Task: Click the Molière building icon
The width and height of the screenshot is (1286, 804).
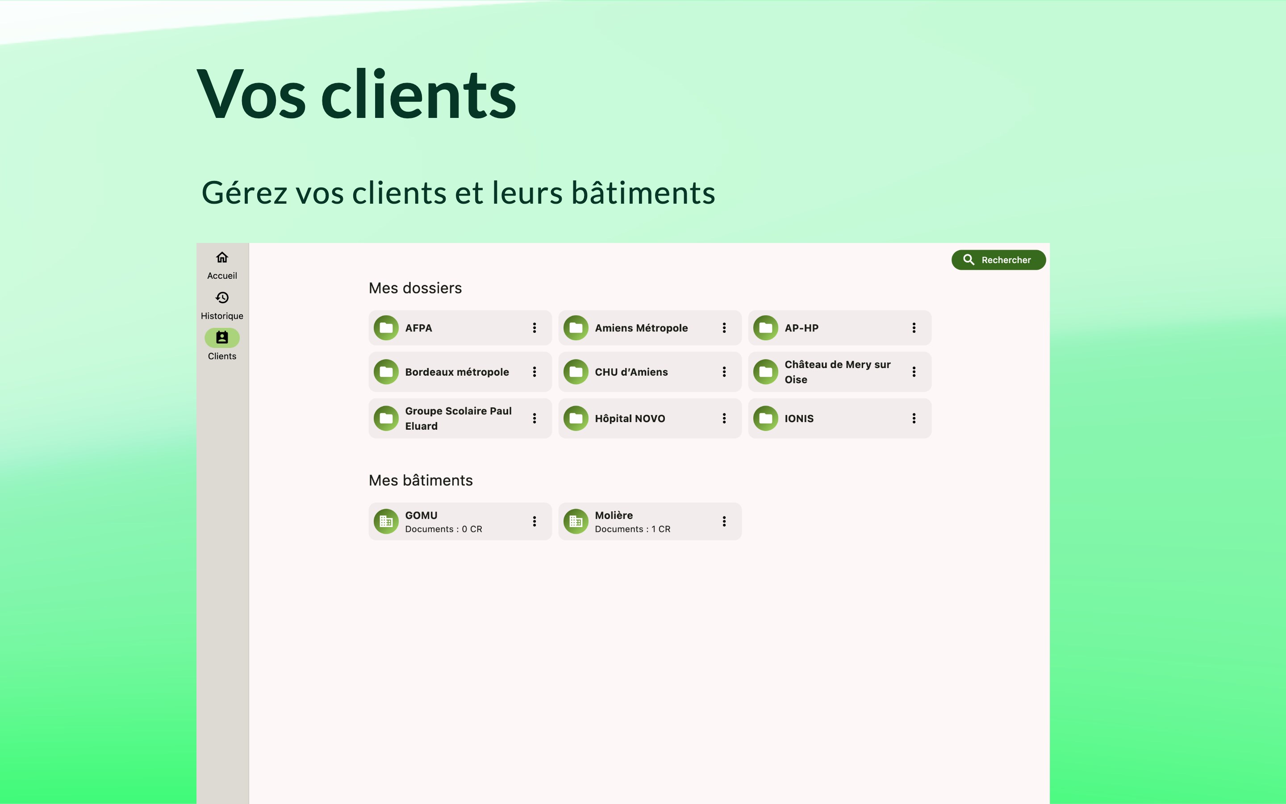Action: (576, 522)
